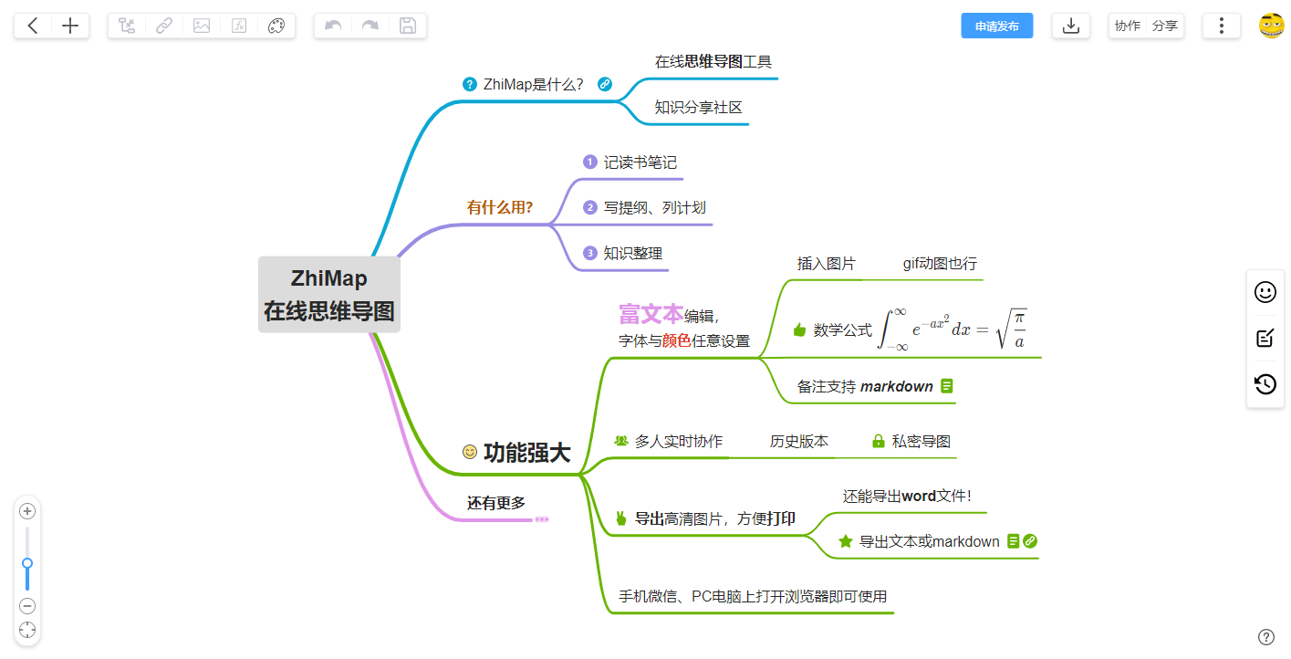The height and width of the screenshot is (659, 1291).
Task: Expand the collapsed 还有更多 node dots
Action: (x=542, y=519)
